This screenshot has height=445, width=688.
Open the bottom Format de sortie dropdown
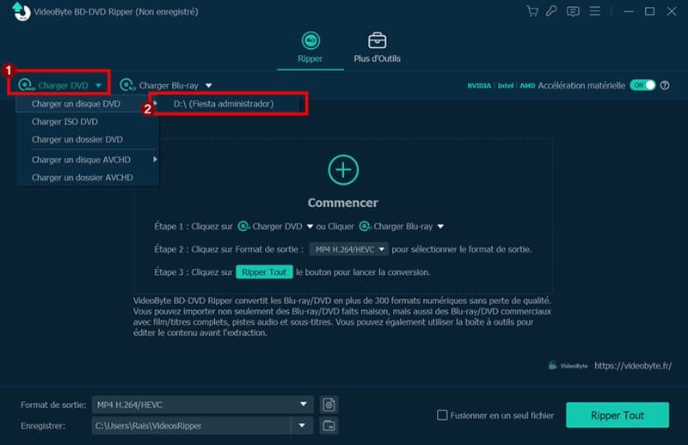(302, 405)
